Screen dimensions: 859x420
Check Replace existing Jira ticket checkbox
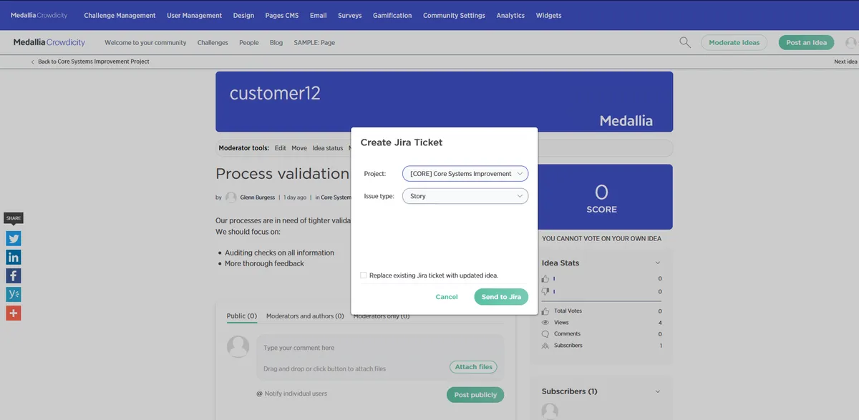pyautogui.click(x=364, y=275)
